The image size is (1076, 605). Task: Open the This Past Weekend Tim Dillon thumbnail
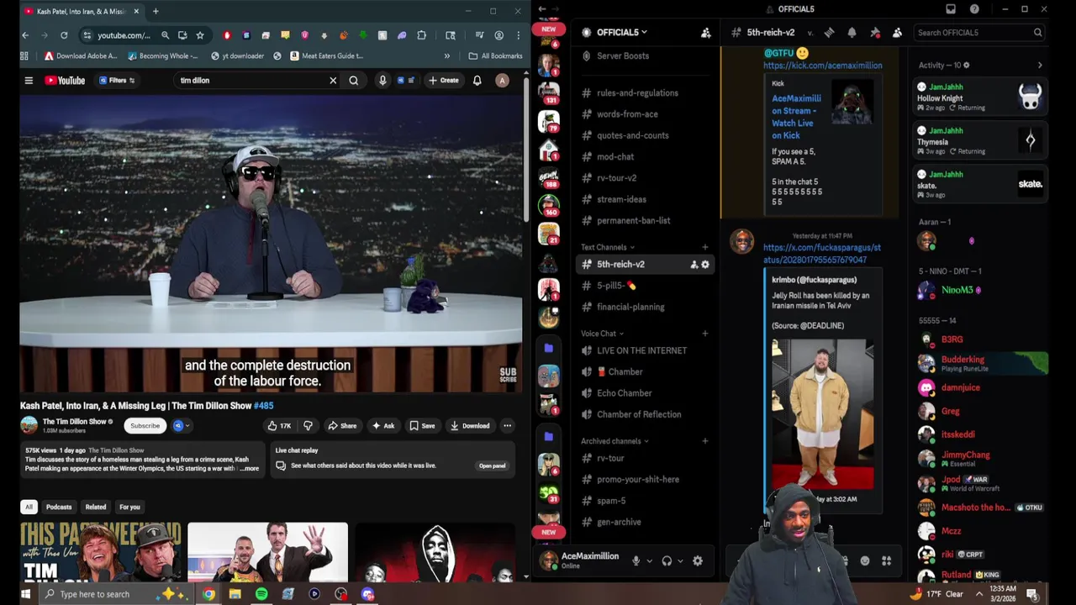(100, 551)
